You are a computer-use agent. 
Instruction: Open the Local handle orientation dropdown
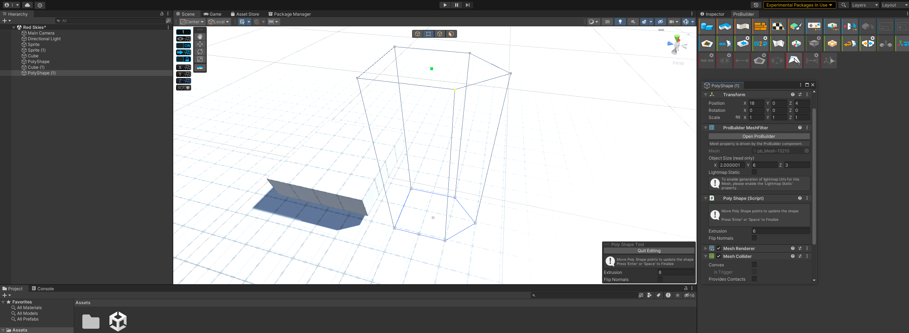pos(219,22)
